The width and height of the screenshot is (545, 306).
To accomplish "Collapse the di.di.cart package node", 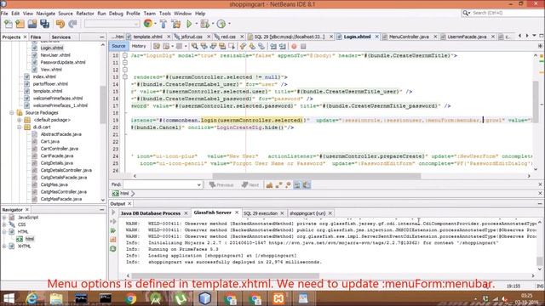I will pyautogui.click(x=20, y=127).
